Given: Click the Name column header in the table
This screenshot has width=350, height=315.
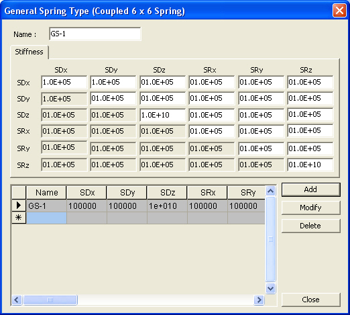Looking at the screenshot, I should (46, 193).
